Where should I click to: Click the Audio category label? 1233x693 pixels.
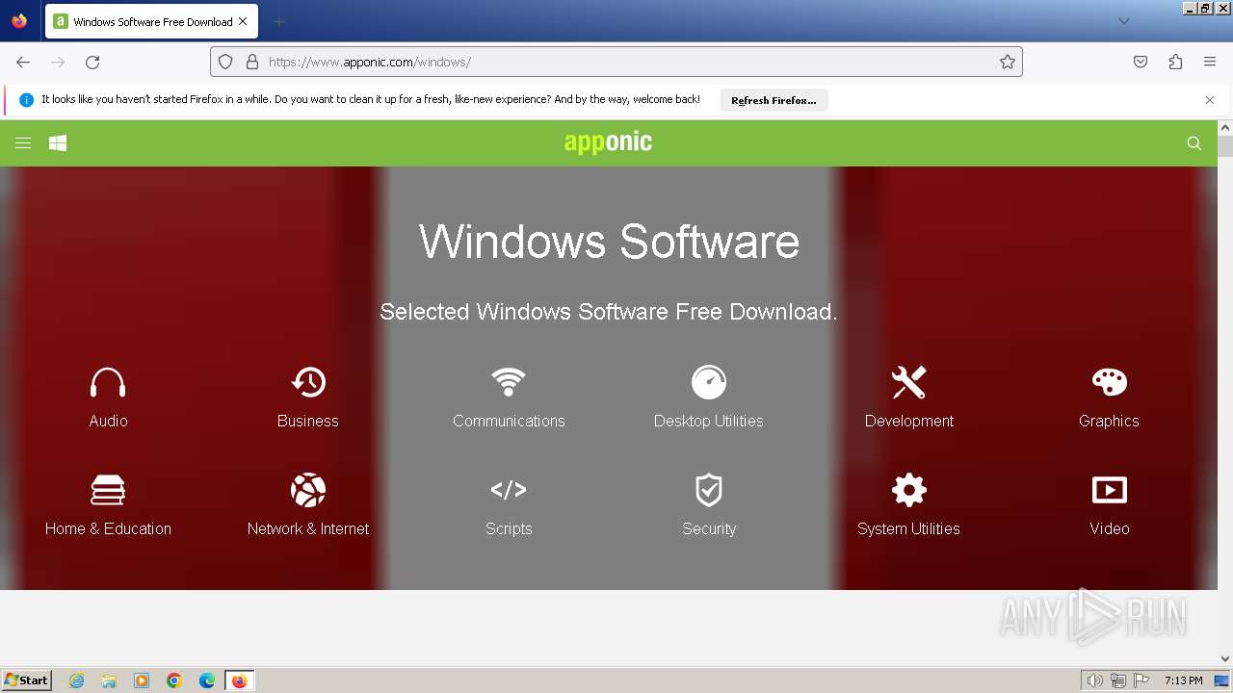click(108, 421)
